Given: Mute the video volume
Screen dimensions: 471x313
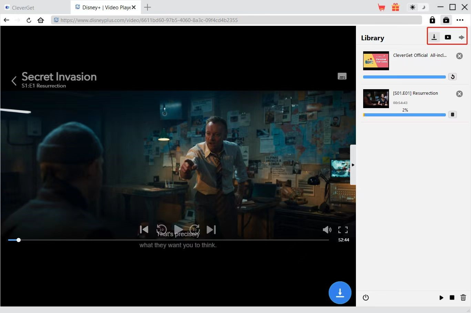Looking at the screenshot, I should [x=327, y=230].
